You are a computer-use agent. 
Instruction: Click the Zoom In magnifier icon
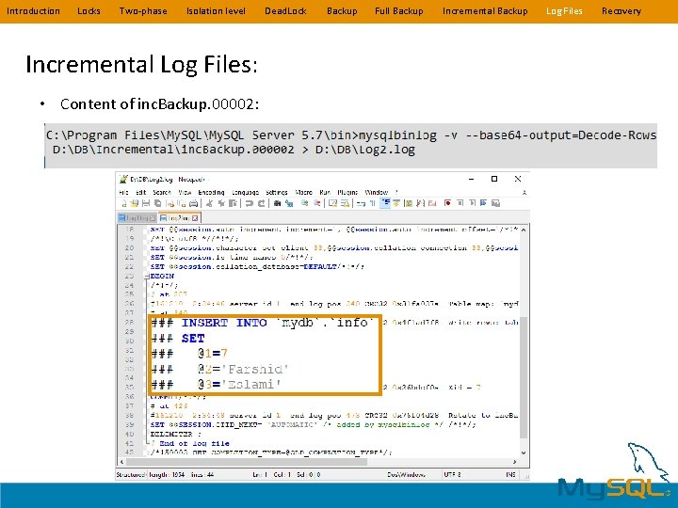click(305, 203)
